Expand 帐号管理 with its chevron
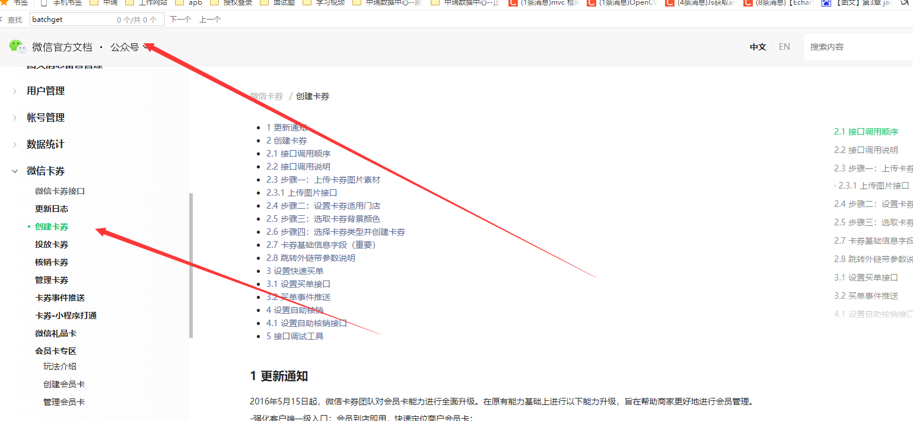The width and height of the screenshot is (913, 421). [15, 117]
